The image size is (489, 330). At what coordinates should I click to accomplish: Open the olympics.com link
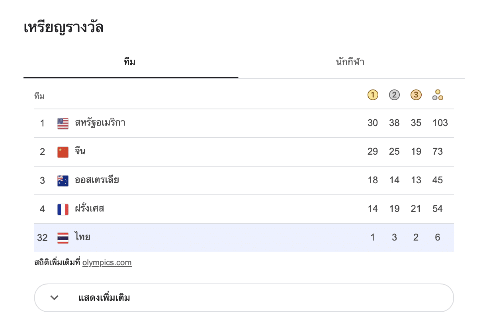pyautogui.click(x=107, y=263)
